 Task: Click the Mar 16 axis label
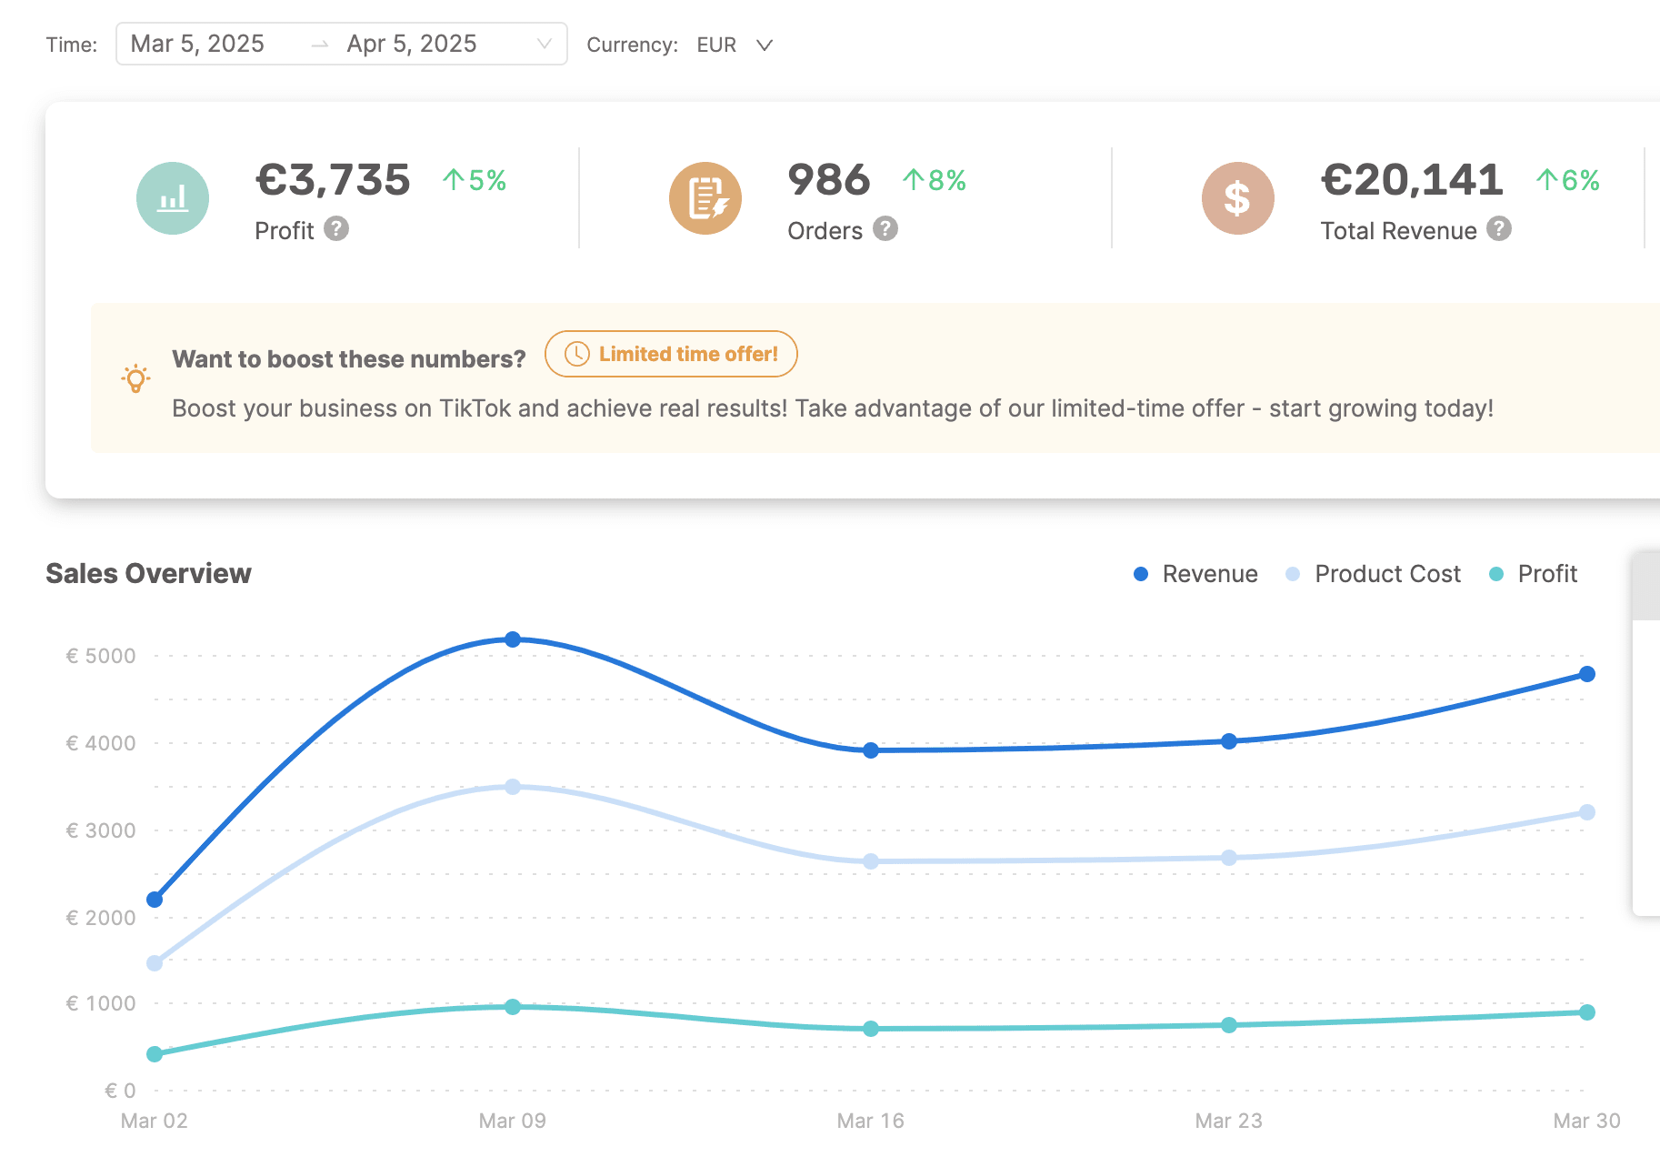[x=871, y=1121]
